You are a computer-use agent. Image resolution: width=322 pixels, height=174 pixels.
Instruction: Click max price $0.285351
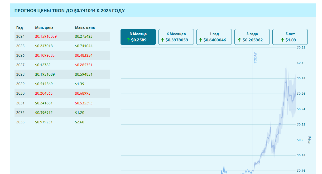tap(84, 65)
